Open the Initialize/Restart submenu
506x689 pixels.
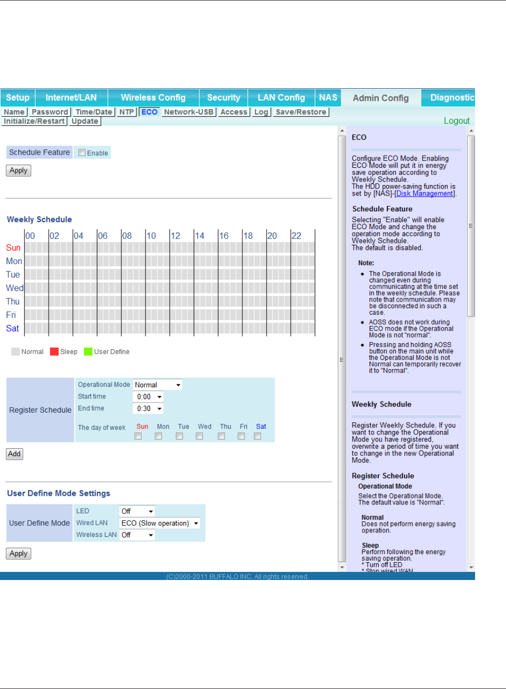(x=34, y=121)
